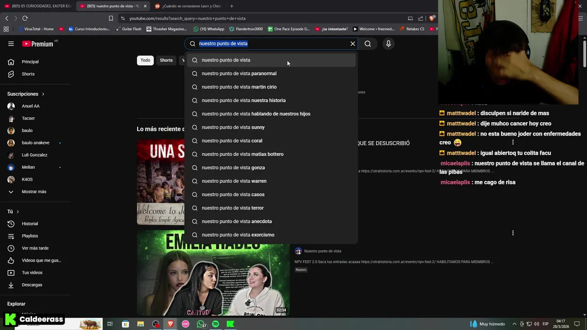Open the taskbar volume icon

(537, 324)
